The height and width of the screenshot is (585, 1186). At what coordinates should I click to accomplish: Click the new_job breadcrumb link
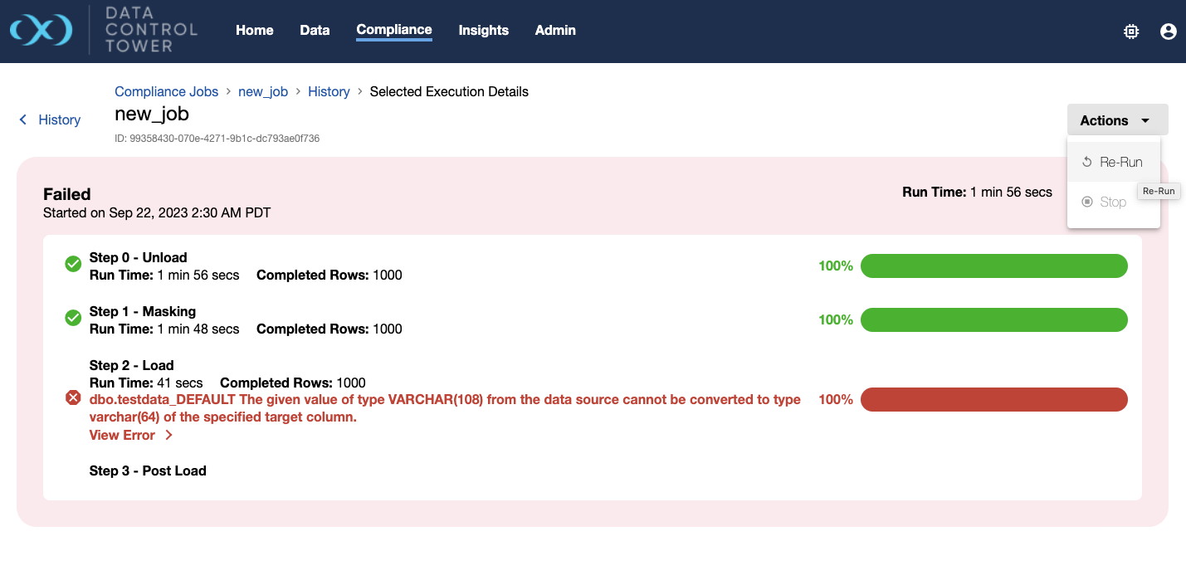click(x=262, y=92)
